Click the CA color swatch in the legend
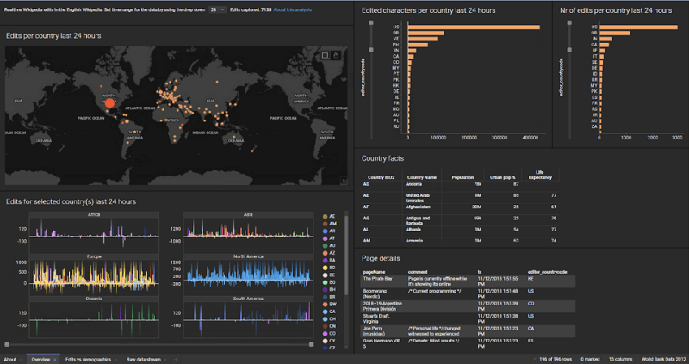 coord(326,312)
